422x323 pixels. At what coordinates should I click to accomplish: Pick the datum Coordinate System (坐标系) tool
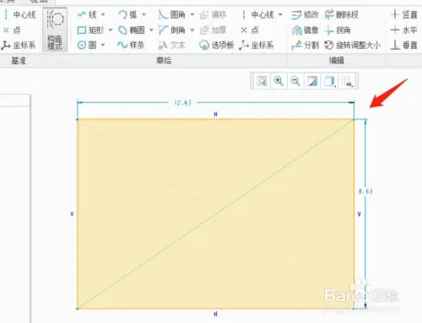point(19,45)
